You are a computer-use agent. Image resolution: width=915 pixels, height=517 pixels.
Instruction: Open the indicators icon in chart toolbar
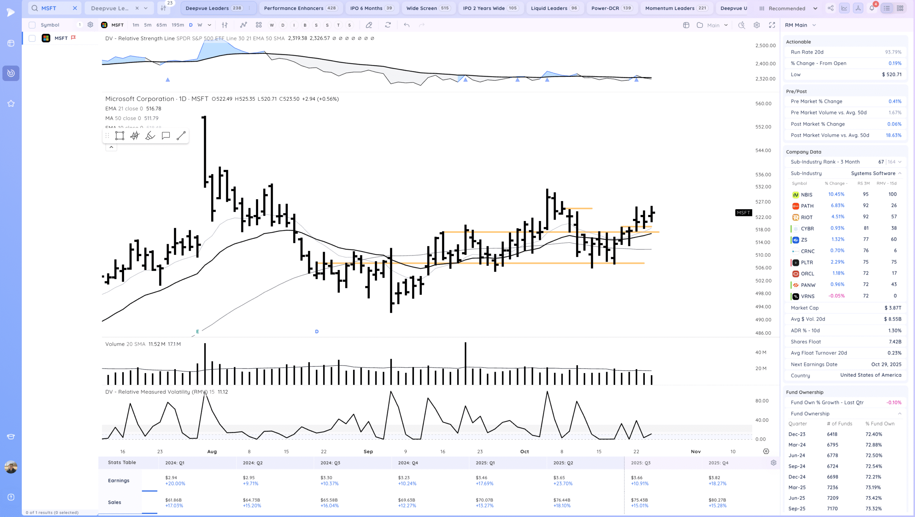pos(243,25)
